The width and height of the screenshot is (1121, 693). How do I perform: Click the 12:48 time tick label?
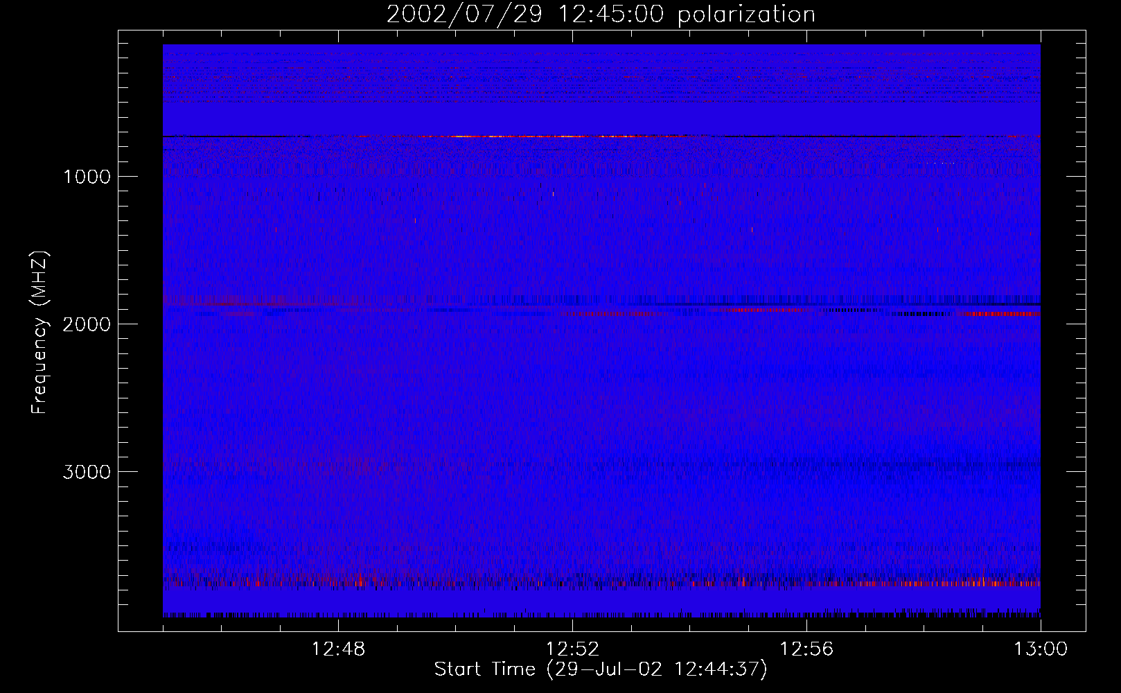pyautogui.click(x=338, y=649)
